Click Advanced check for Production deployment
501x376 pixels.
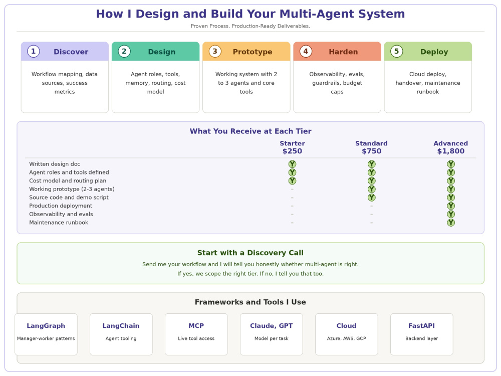pos(451,206)
